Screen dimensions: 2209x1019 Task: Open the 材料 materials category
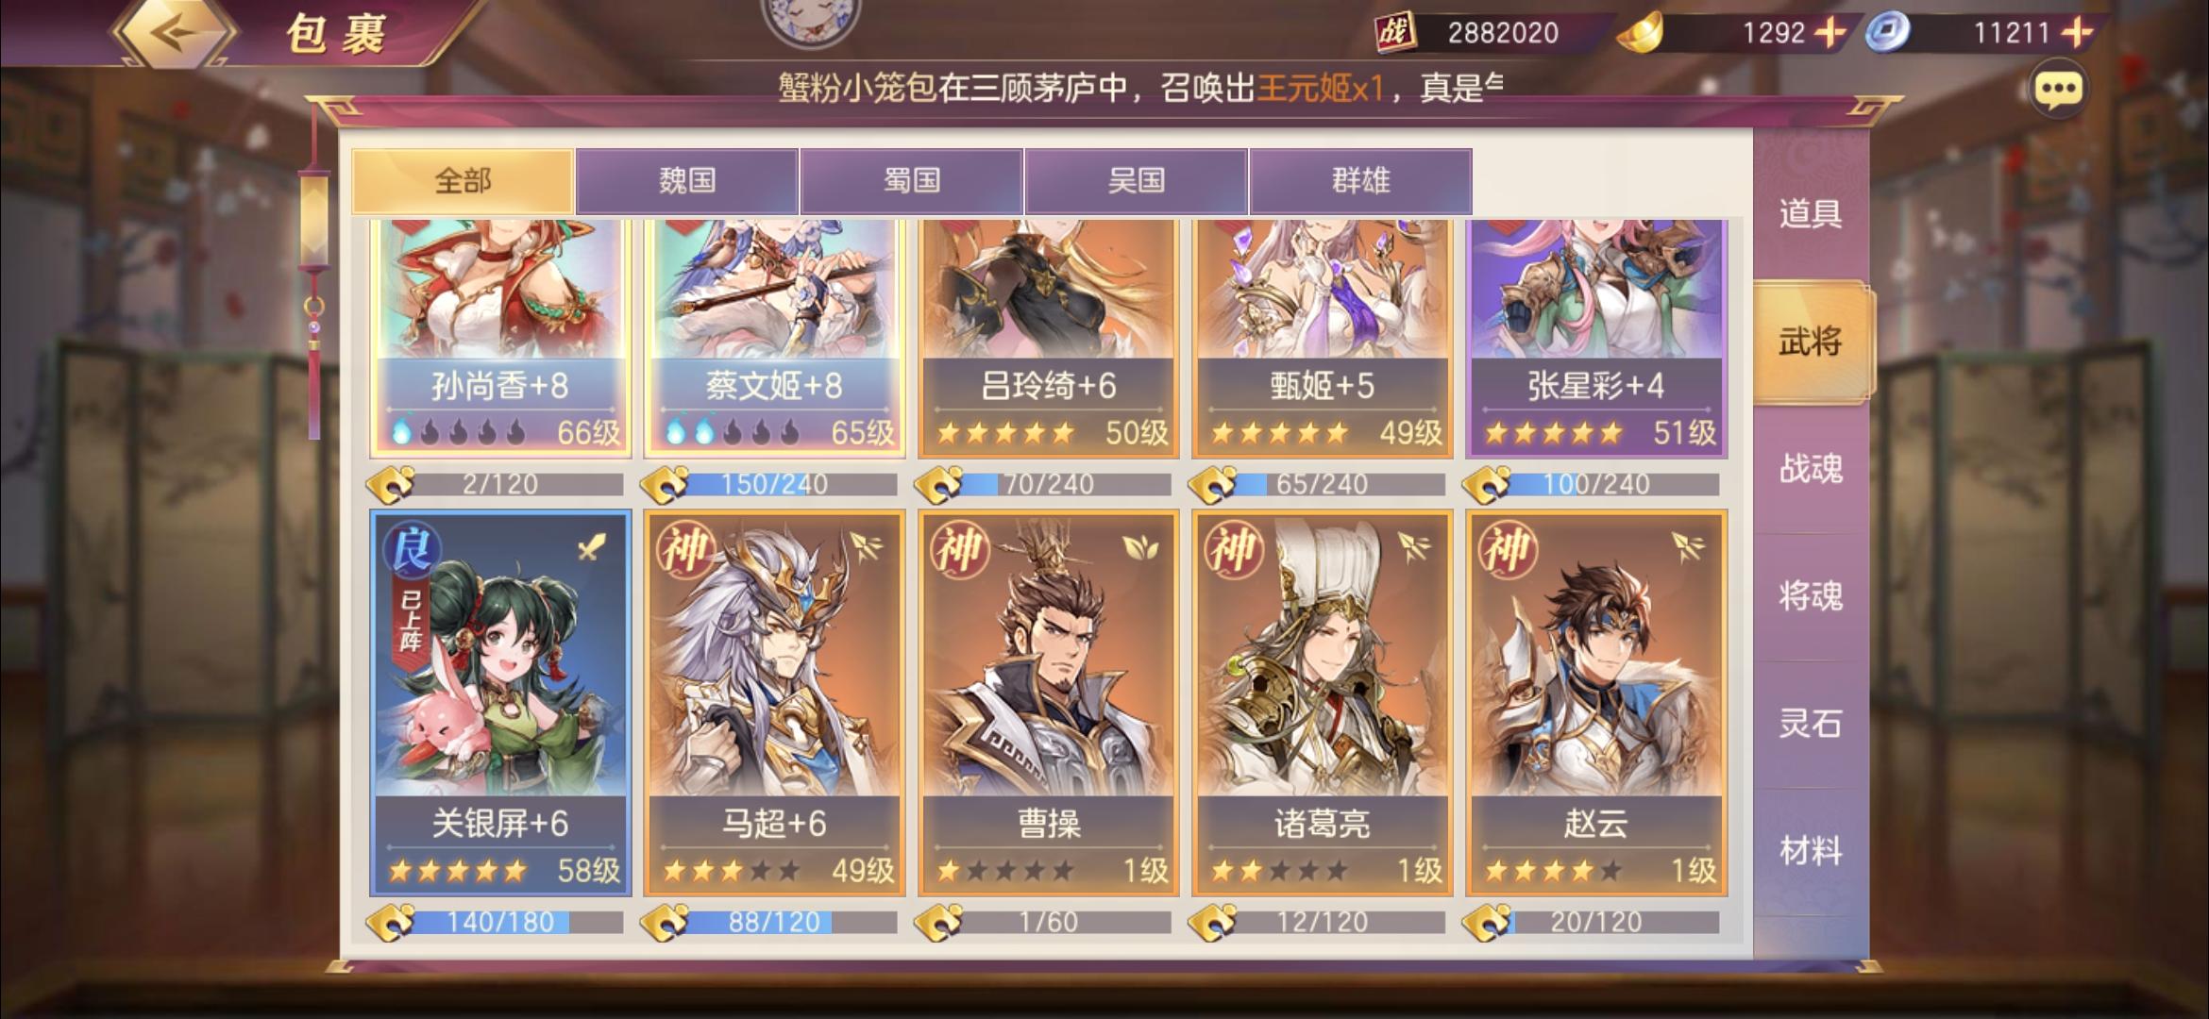click(1811, 851)
